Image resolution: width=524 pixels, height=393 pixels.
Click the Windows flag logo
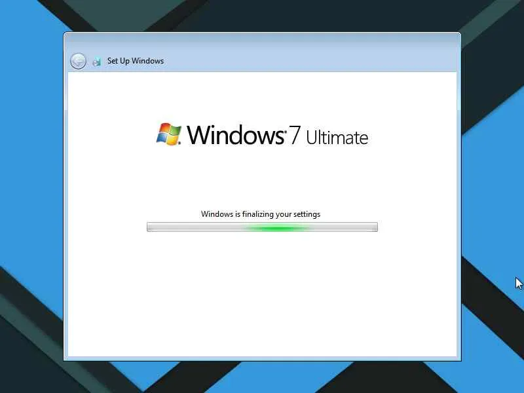[x=169, y=134]
